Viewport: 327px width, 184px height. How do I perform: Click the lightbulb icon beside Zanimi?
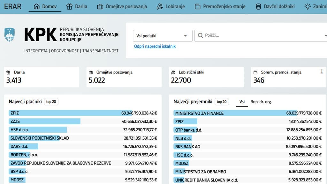308,7
